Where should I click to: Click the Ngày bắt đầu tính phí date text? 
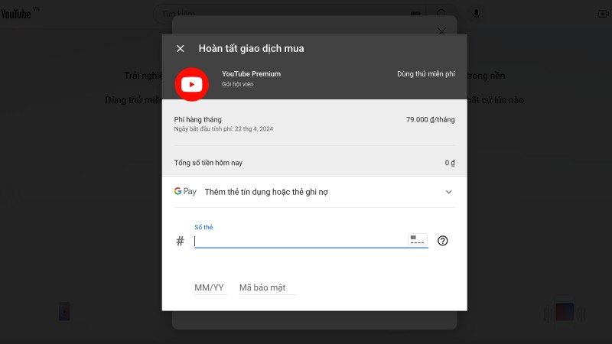click(x=223, y=128)
